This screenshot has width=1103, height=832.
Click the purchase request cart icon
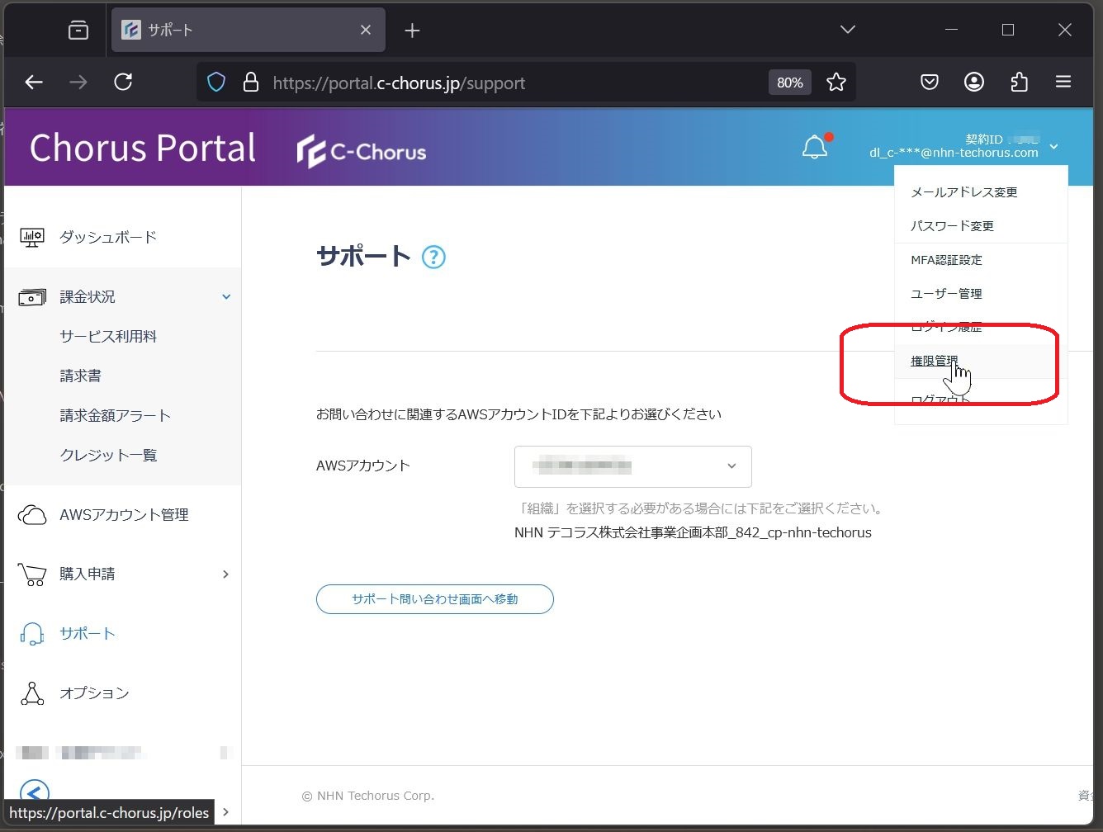tap(32, 574)
